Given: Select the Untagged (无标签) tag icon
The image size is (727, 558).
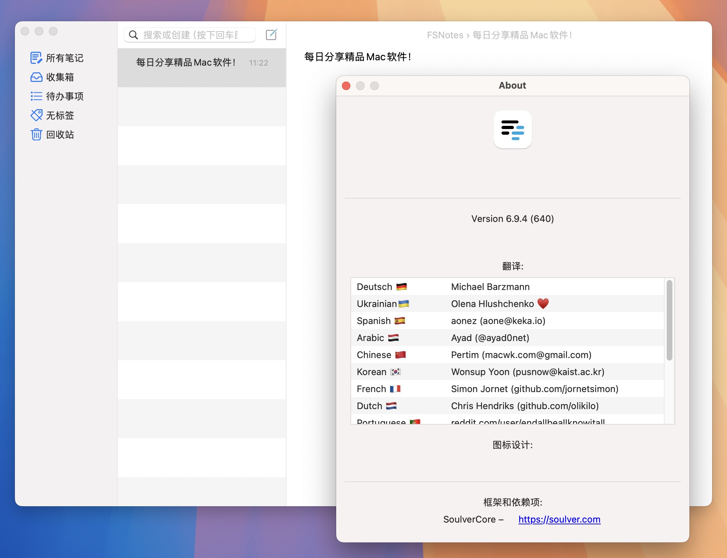Looking at the screenshot, I should (x=36, y=115).
